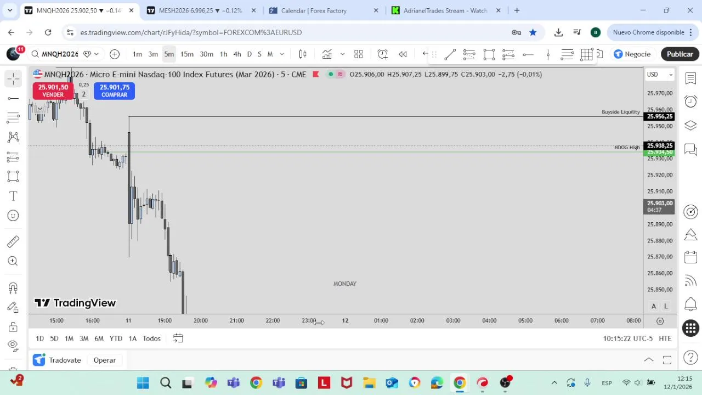Switch to the Calendar Forex Factory tab
Viewport: 702px width, 395px height.
point(324,10)
